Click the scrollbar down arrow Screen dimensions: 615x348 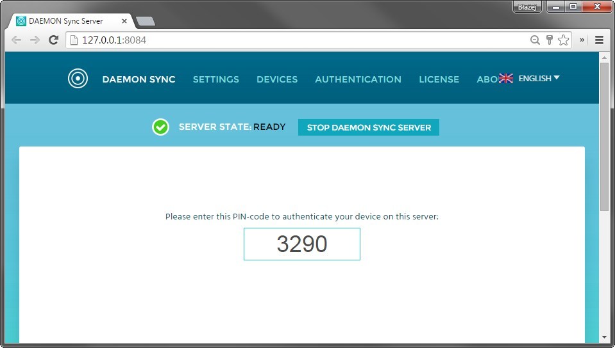(604, 337)
